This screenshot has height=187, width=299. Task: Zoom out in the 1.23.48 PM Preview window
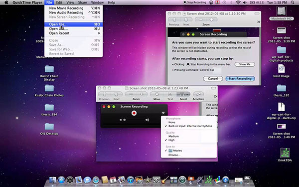[x=131, y=94]
